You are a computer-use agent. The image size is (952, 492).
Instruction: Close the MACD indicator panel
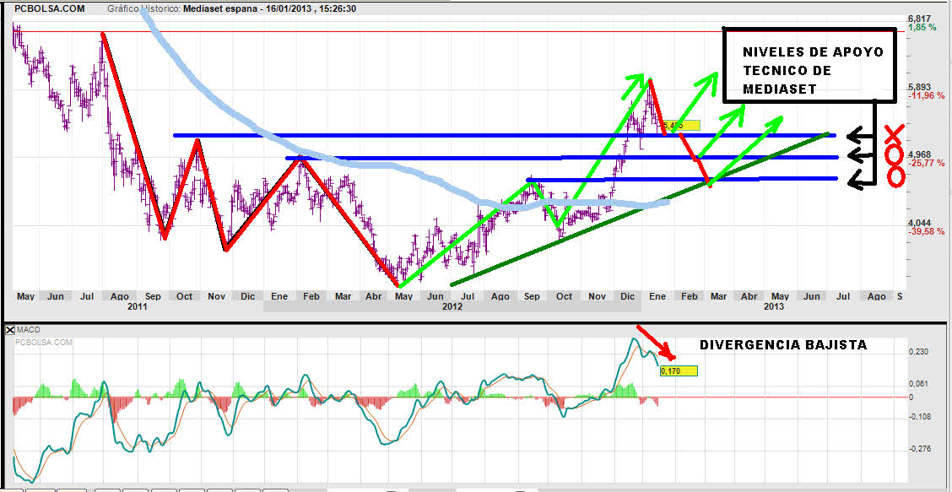[x=10, y=329]
